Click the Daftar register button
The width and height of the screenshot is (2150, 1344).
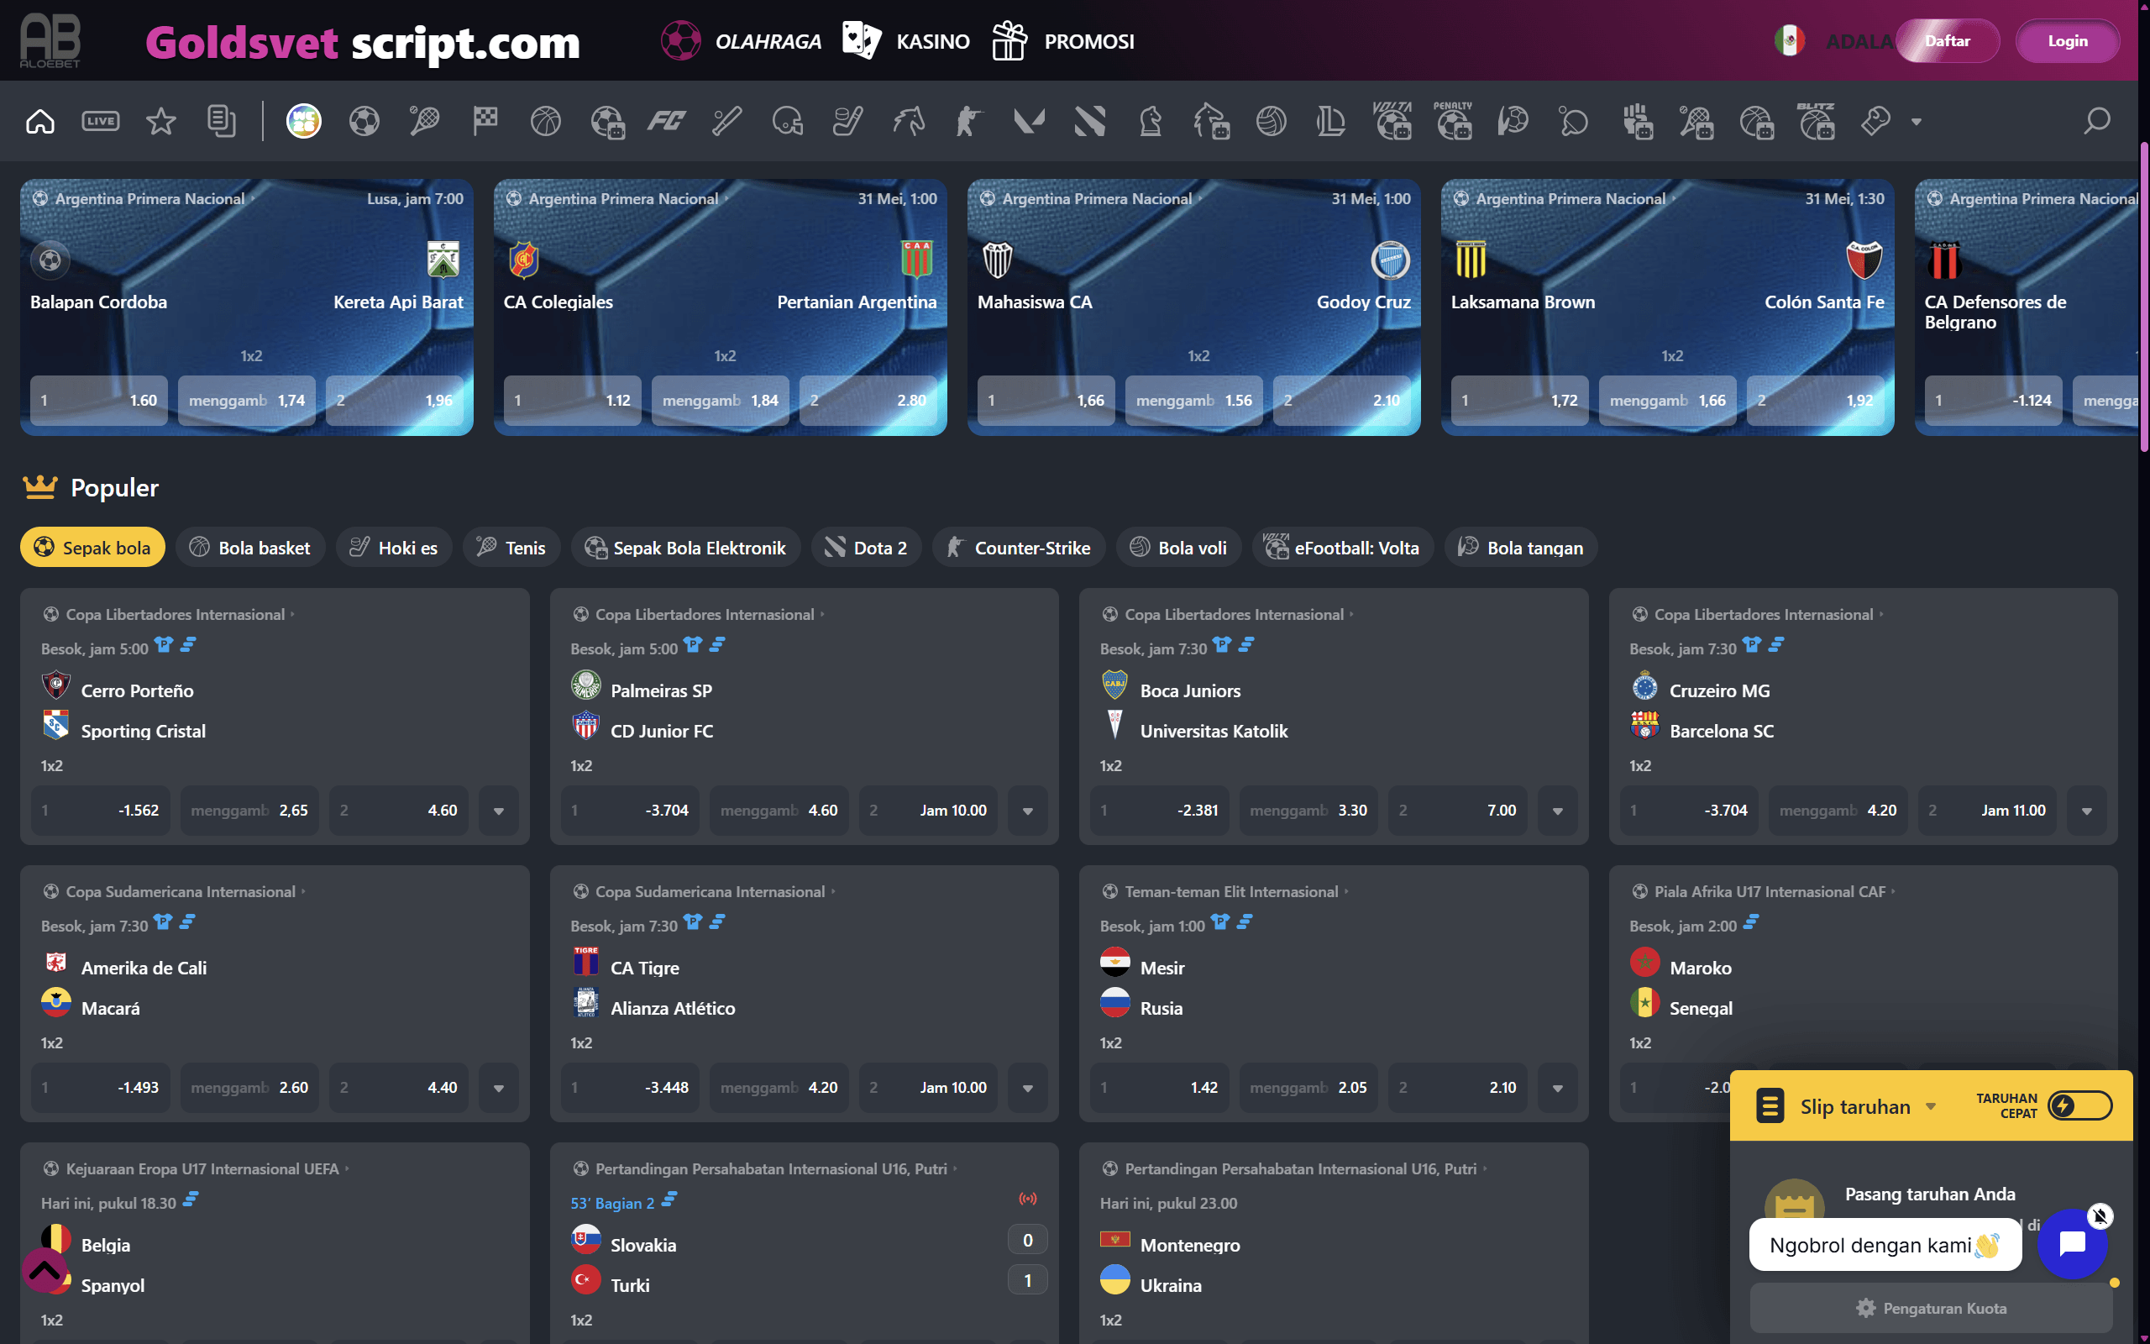(1948, 41)
